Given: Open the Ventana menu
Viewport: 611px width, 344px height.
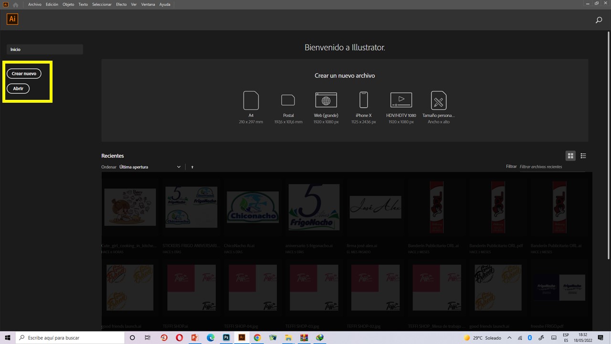Looking at the screenshot, I should pos(148,4).
